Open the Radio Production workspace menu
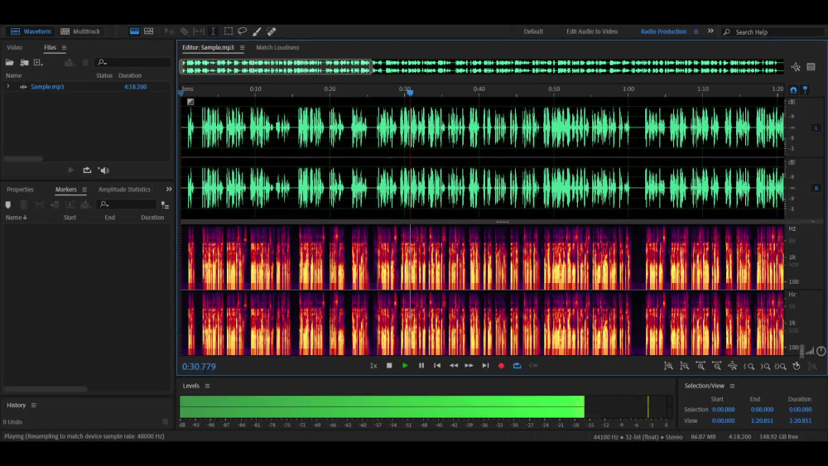 coord(696,31)
